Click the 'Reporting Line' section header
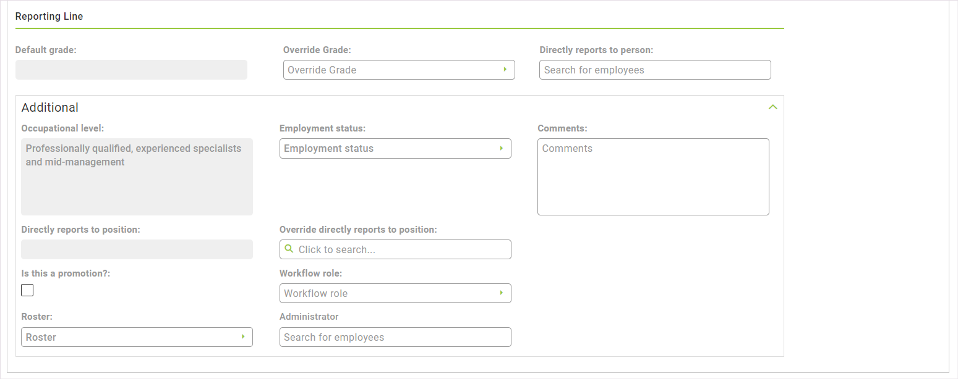This screenshot has height=379, width=958. point(49,16)
